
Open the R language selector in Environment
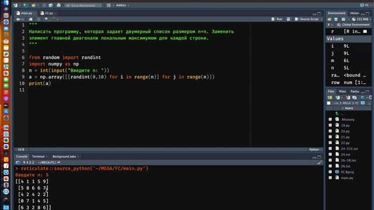[330, 24]
